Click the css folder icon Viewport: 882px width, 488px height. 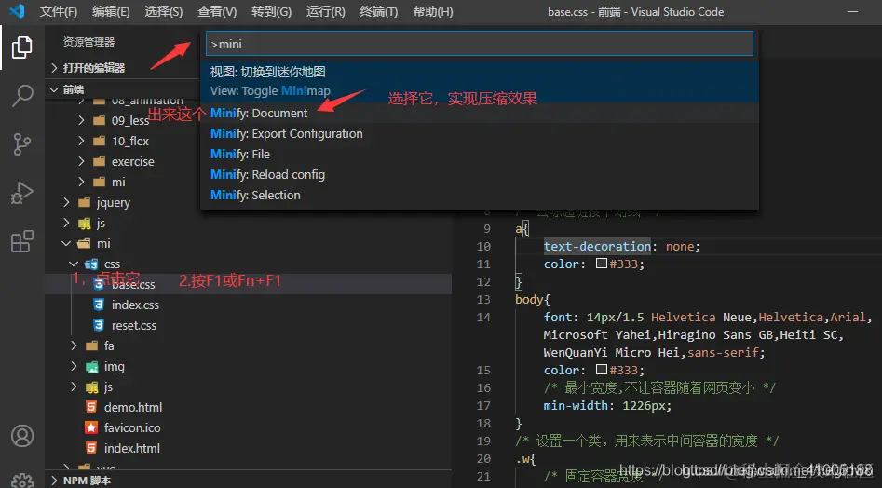tap(91, 264)
